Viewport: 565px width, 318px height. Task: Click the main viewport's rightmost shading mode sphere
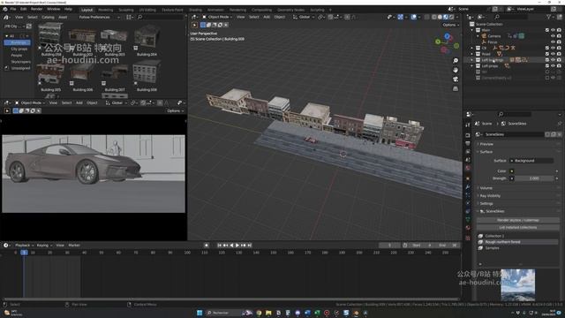click(451, 17)
